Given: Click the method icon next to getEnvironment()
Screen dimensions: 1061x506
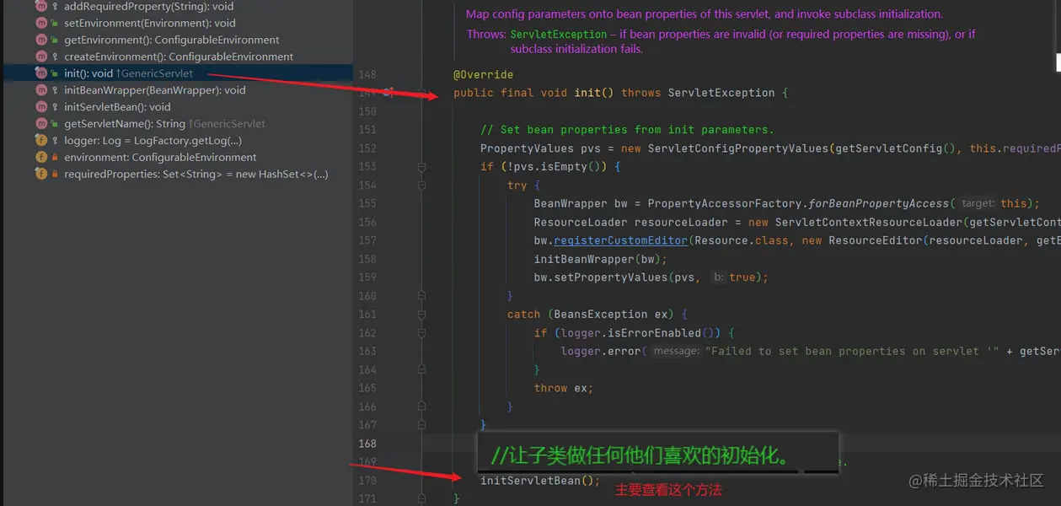Looking at the screenshot, I should (x=41, y=40).
